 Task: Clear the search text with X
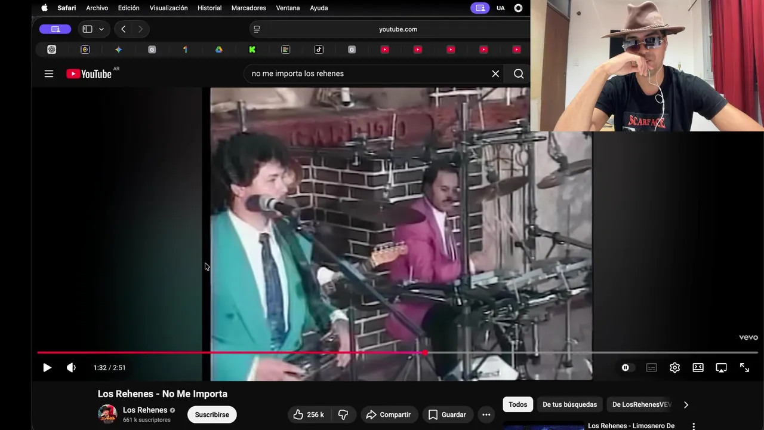495,73
